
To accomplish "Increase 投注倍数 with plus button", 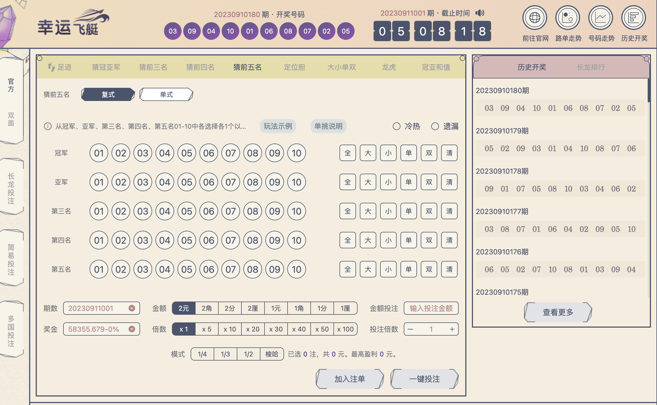I will [452, 329].
